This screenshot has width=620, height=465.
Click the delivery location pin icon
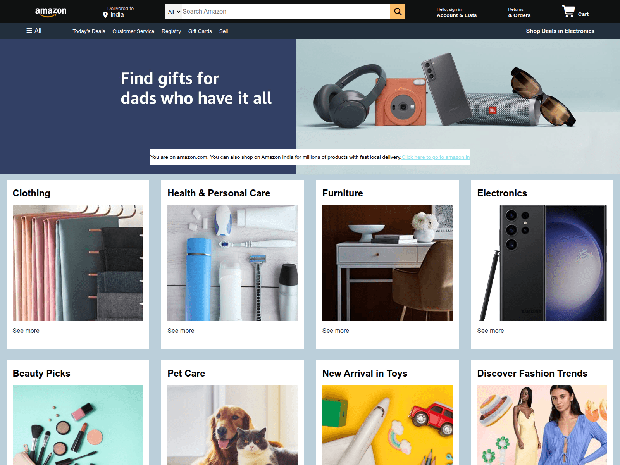[x=105, y=15]
